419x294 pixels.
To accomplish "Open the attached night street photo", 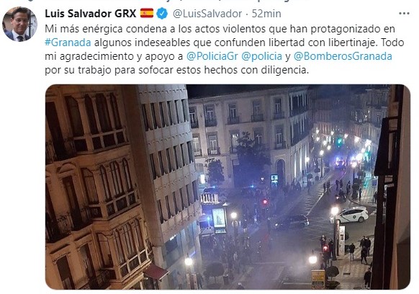I will pyautogui.click(x=227, y=187).
